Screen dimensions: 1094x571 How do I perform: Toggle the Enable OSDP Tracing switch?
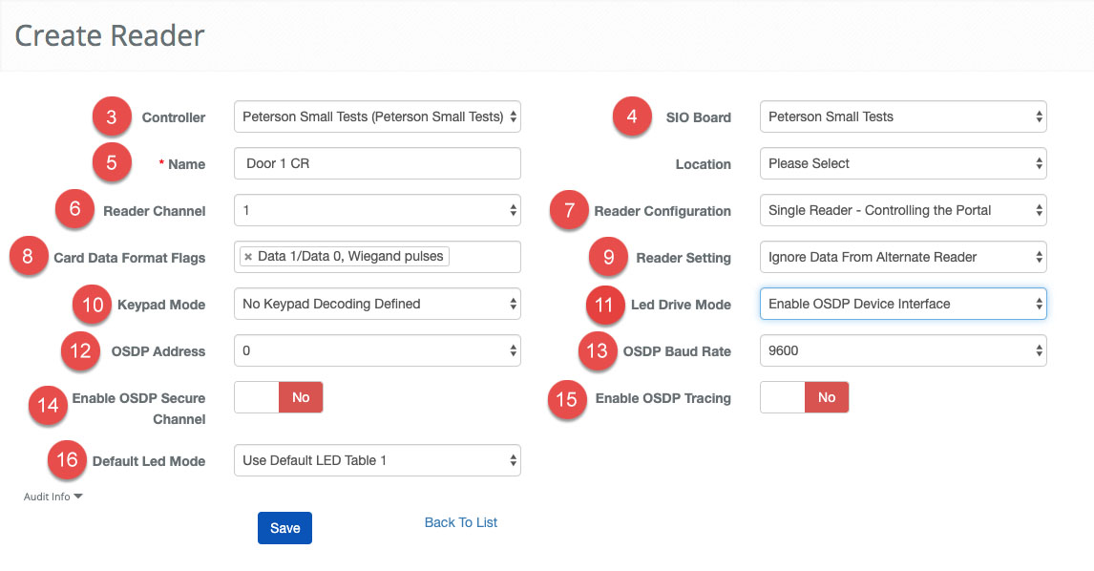pos(804,397)
